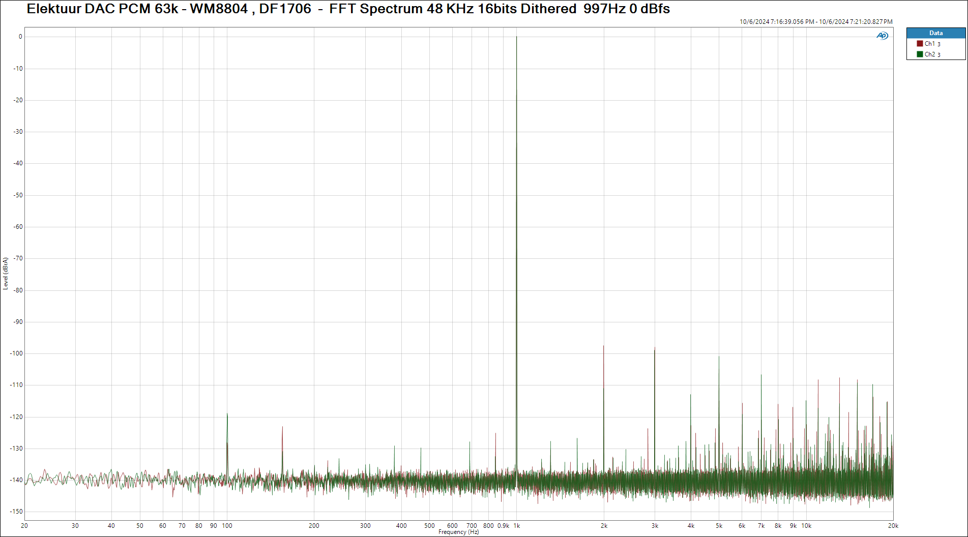Click the 0 tick on level axis
Viewport: 968px width, 537px height.
20,37
